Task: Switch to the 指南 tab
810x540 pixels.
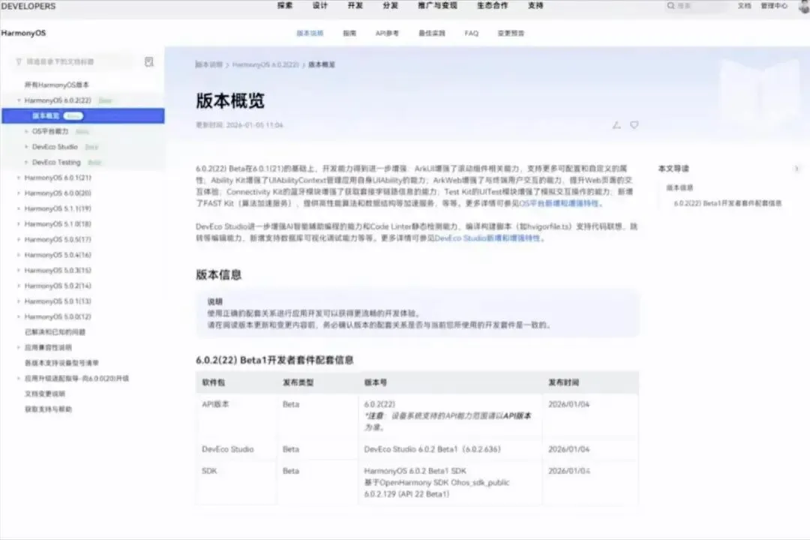Action: tap(349, 33)
